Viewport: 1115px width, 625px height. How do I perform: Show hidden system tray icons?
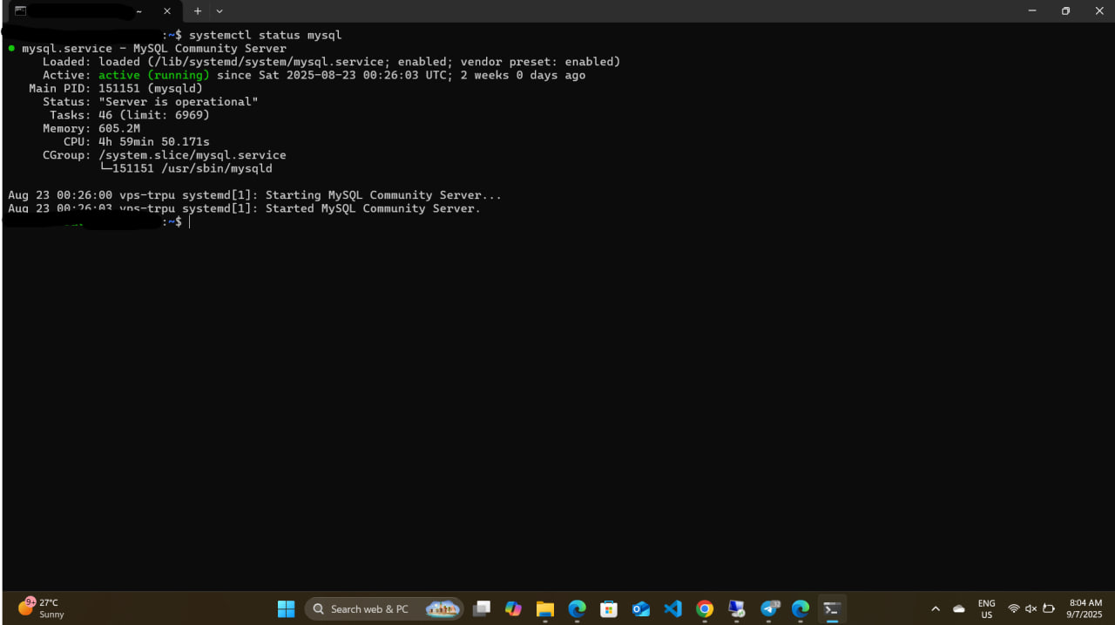936,608
